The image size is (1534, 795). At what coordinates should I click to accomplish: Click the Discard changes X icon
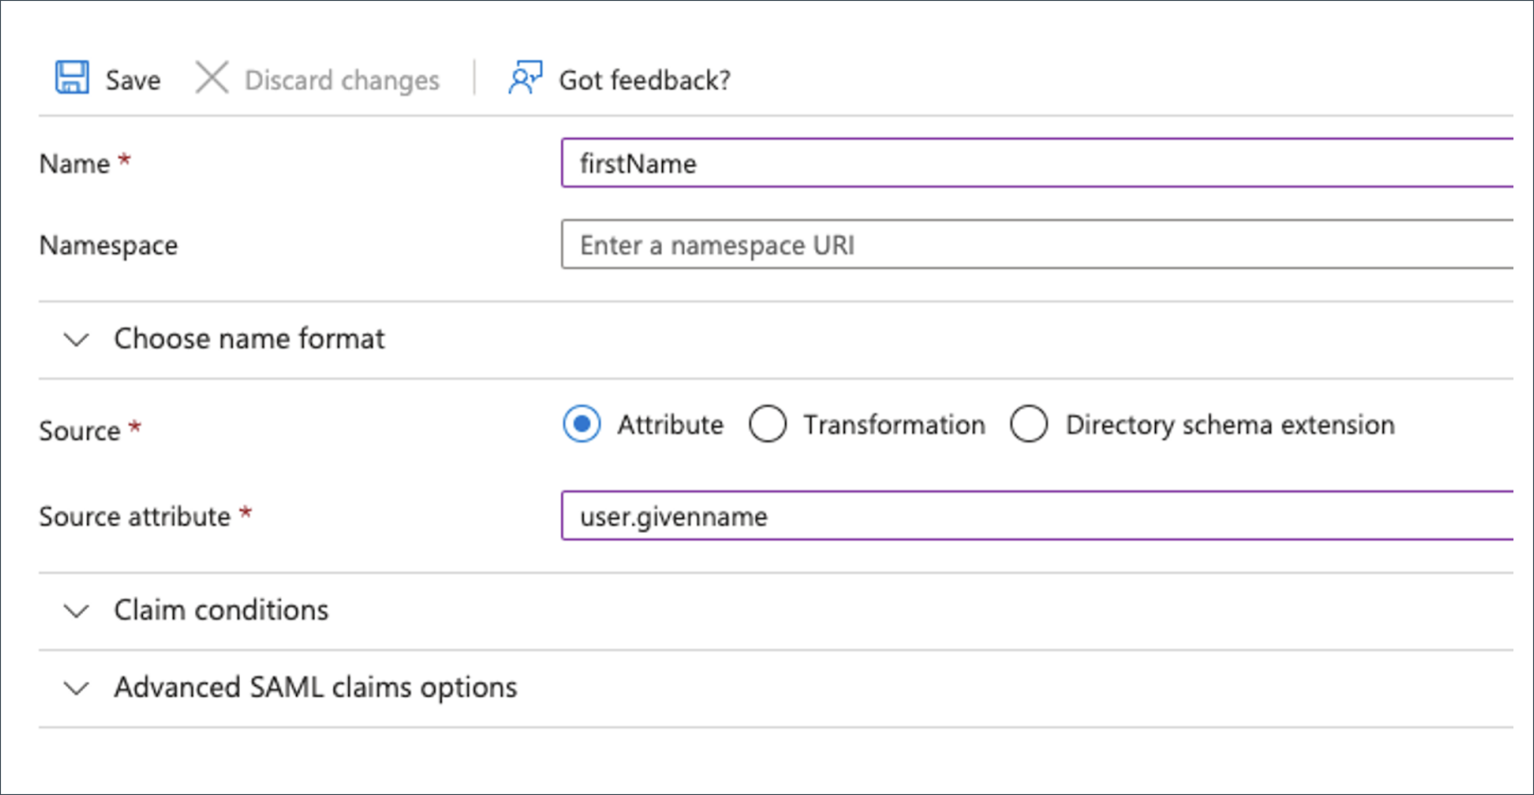[212, 78]
